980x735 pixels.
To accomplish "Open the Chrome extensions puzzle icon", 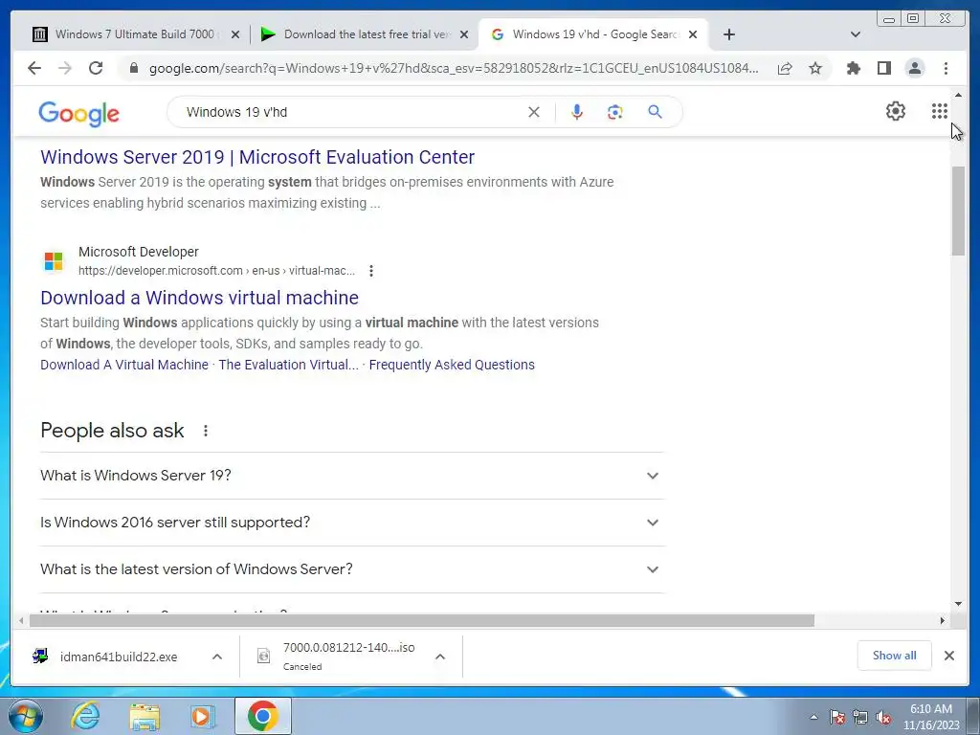I will 853,68.
